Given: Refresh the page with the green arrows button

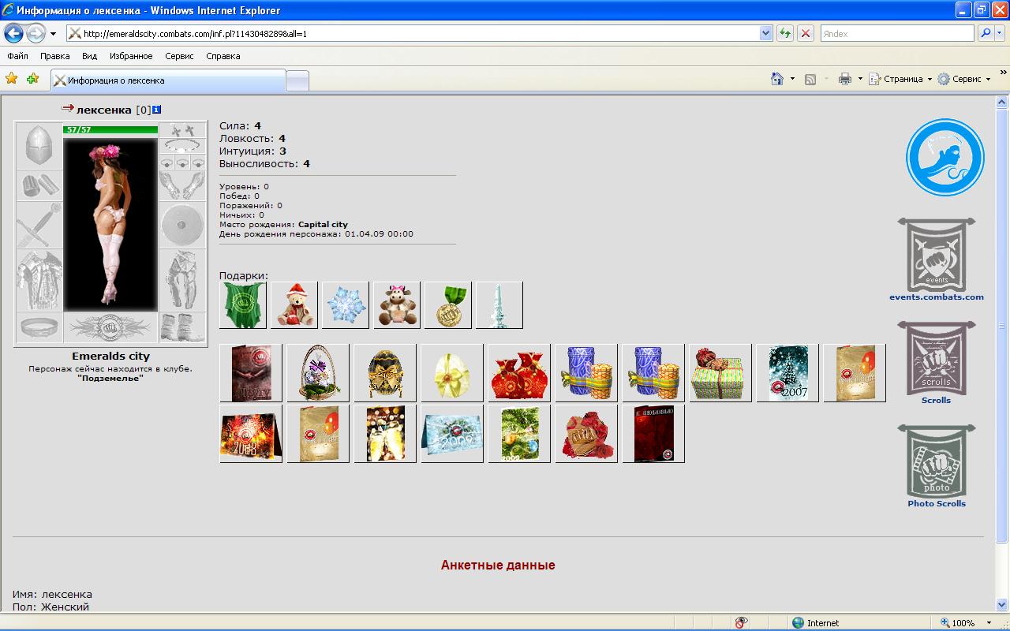Looking at the screenshot, I should coord(785,33).
